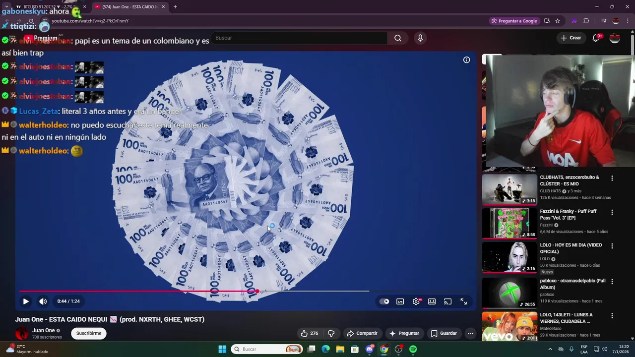Save video with Guardar button
Image resolution: width=635 pixels, height=357 pixels.
[444, 333]
